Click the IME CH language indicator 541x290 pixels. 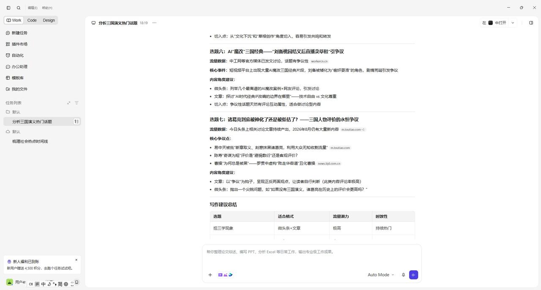click(x=31, y=284)
